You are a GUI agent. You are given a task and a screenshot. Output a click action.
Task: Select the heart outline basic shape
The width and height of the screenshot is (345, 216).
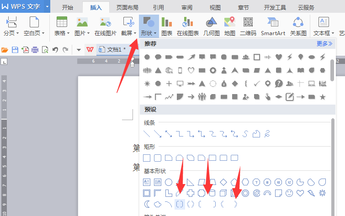click(300, 193)
